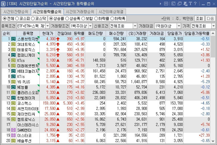This screenshot has width=217, height=145.
Task: Open the 가격 dropdown
Action: (213, 26)
